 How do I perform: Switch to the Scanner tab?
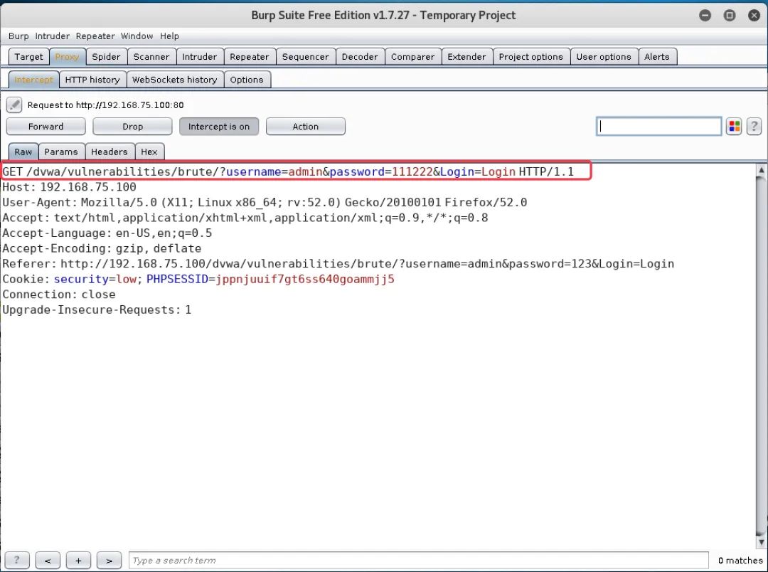point(151,56)
